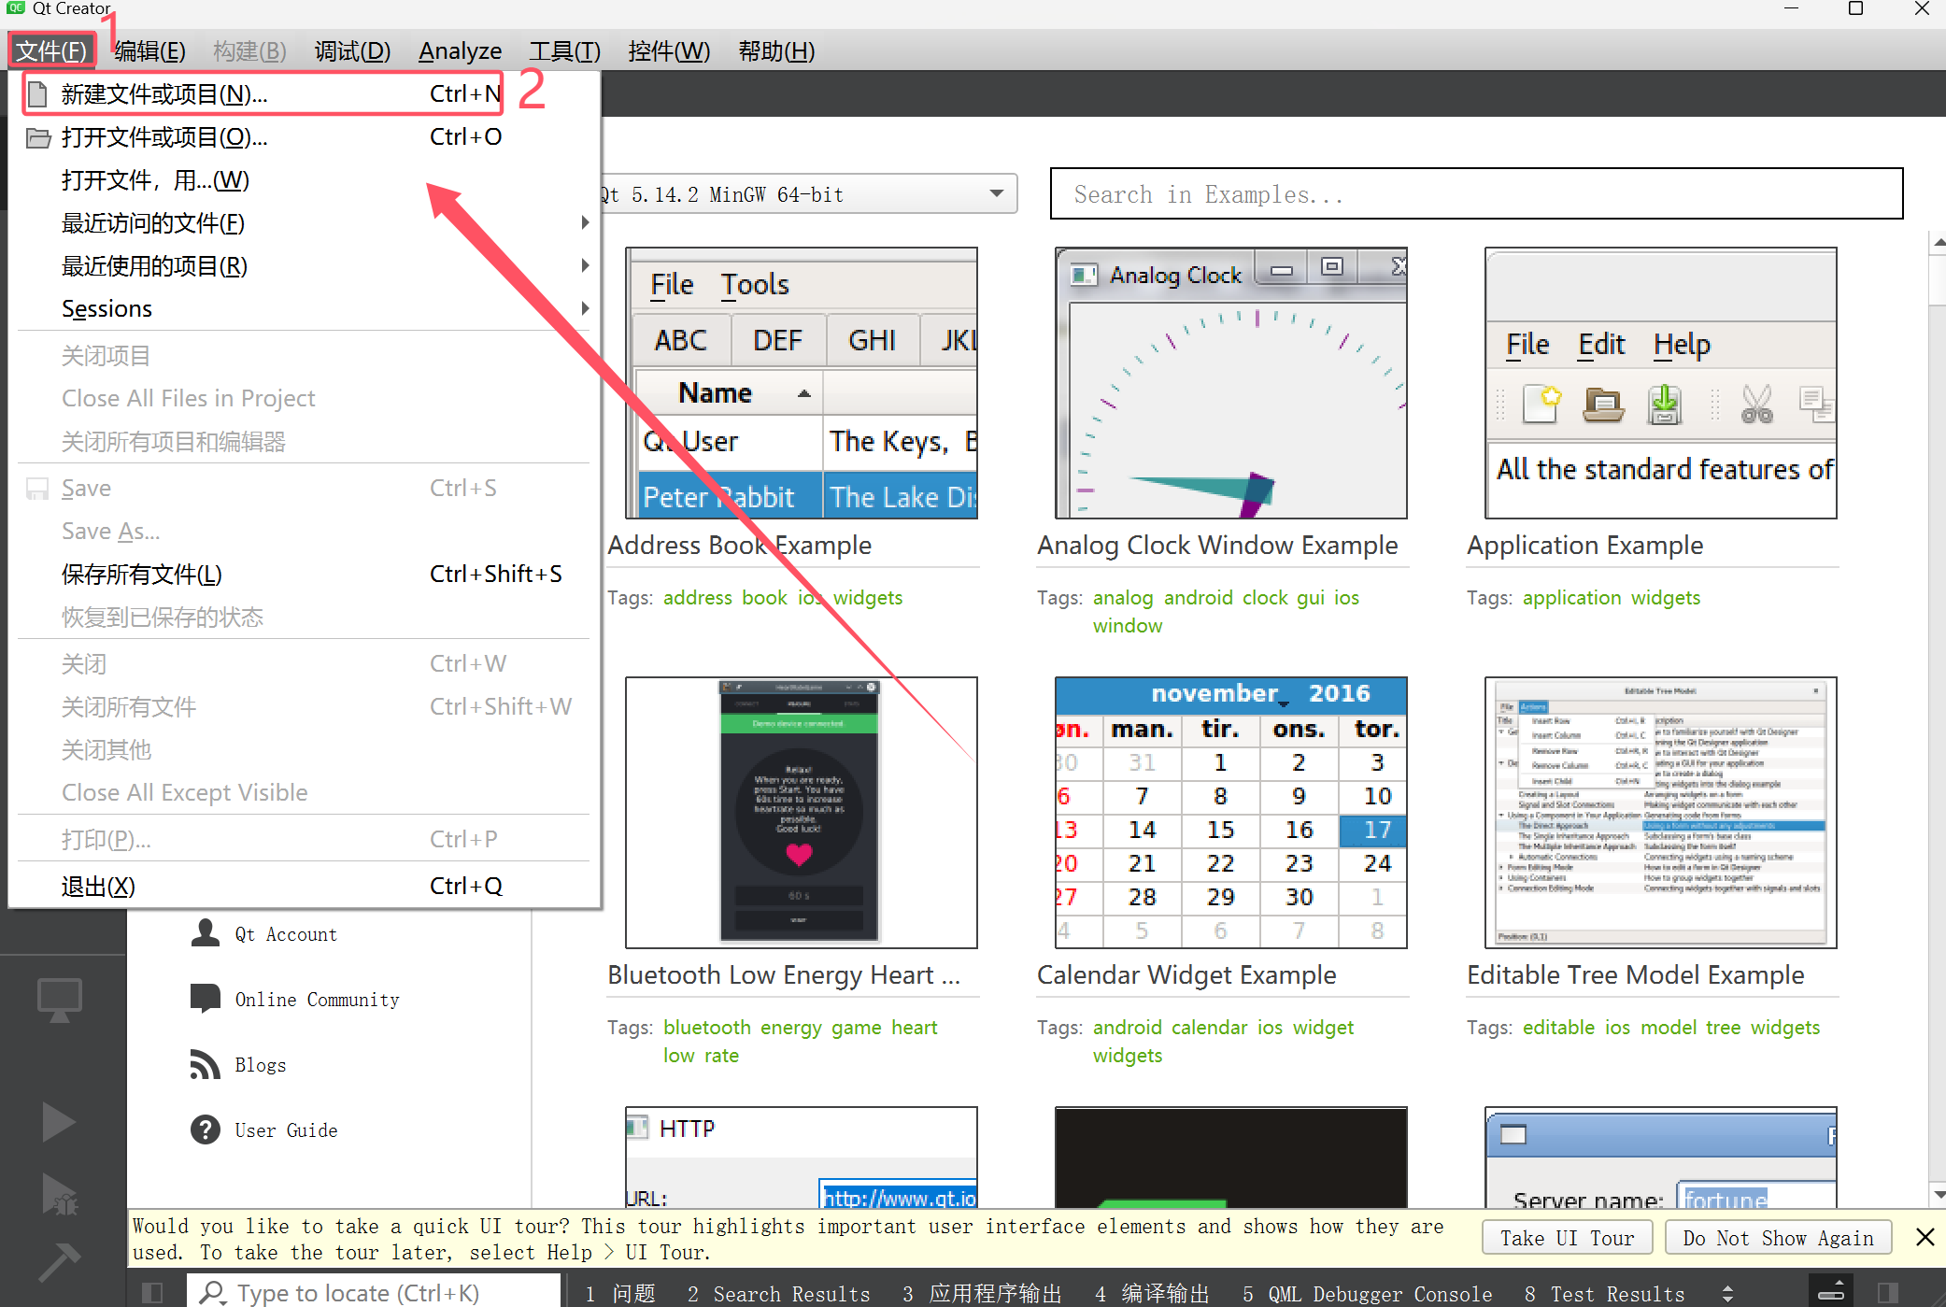Click the Qt Account person icon
The height and width of the screenshot is (1307, 1946).
coord(206,933)
